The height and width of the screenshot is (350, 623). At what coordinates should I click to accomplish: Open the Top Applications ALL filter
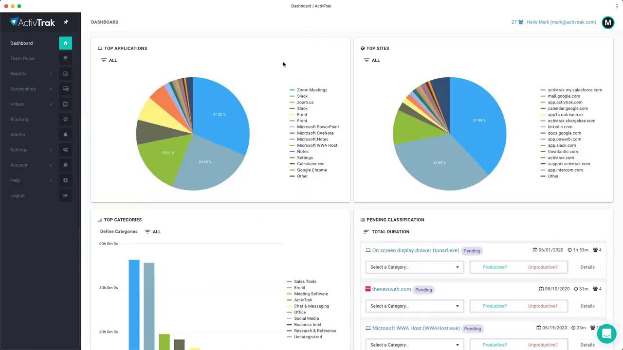tap(109, 60)
